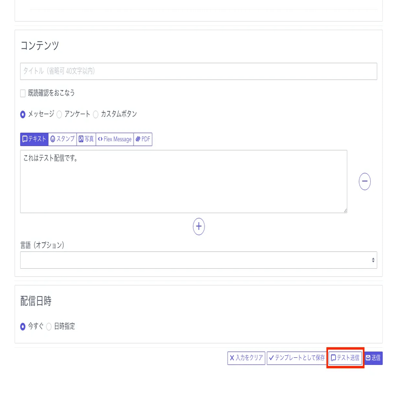Switch to the スタンプ tab

[62, 139]
